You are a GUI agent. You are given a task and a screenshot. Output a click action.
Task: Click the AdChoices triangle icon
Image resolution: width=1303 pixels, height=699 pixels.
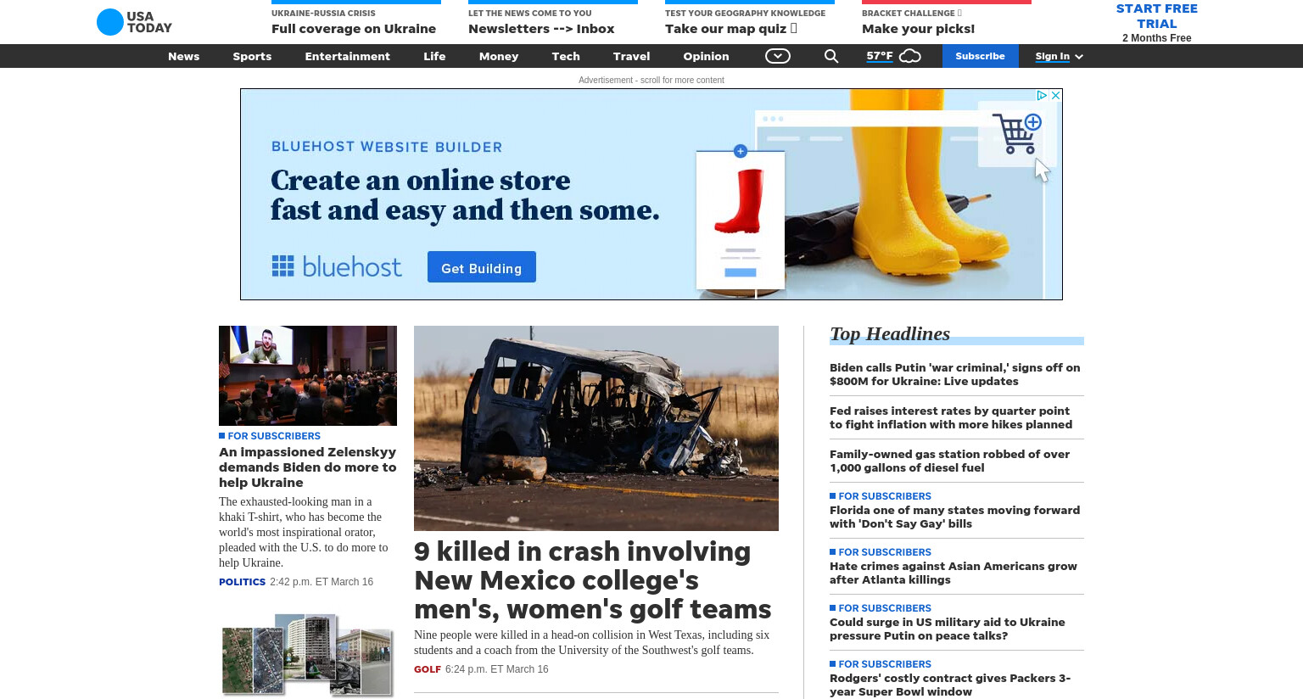[x=1043, y=95]
